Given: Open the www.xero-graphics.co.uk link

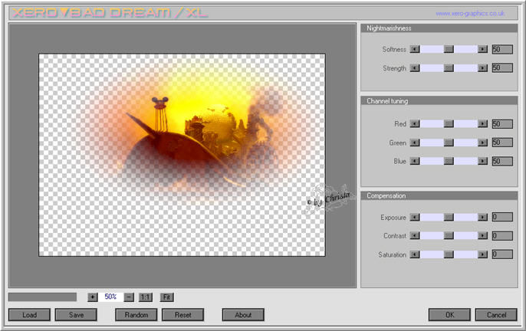Looking at the screenshot, I should coord(470,14).
